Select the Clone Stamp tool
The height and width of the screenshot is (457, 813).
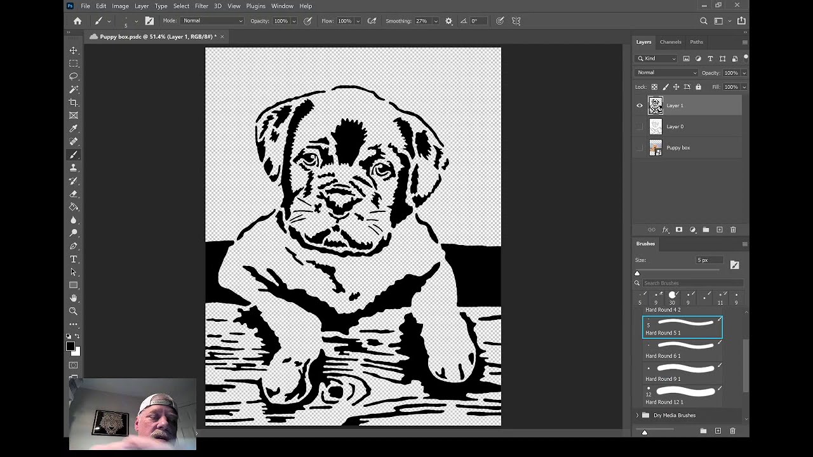pos(74,168)
